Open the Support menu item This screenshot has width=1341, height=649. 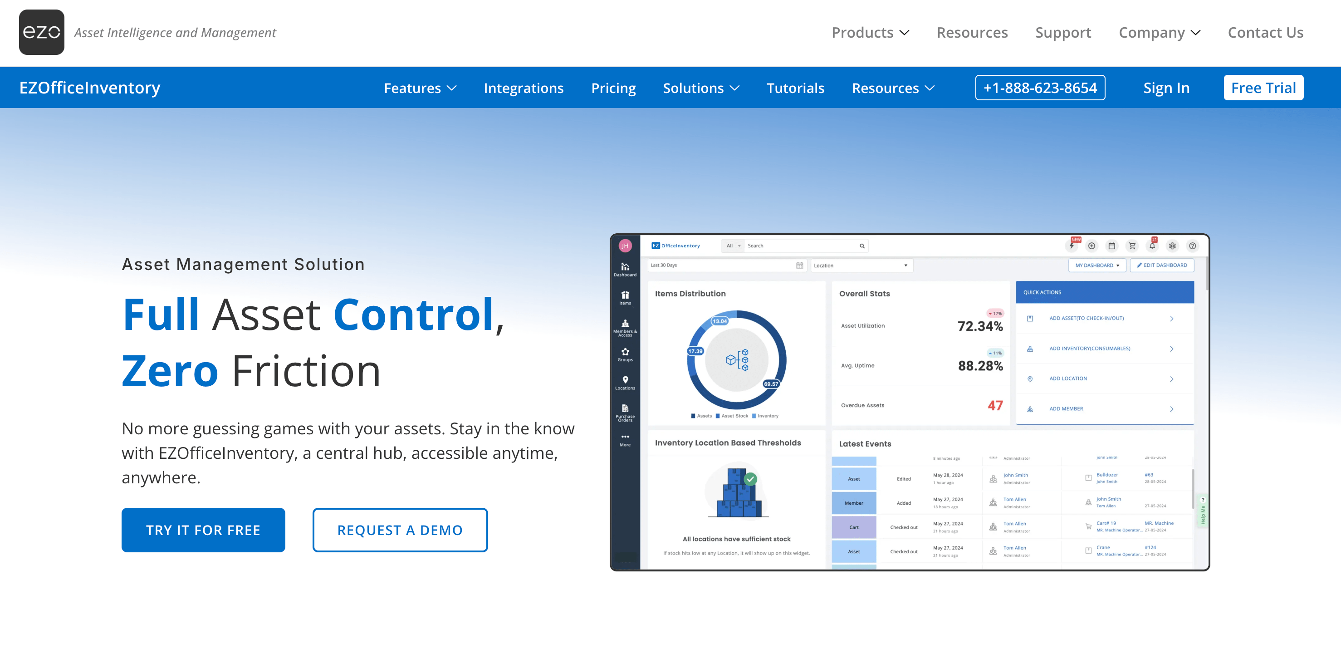point(1063,32)
